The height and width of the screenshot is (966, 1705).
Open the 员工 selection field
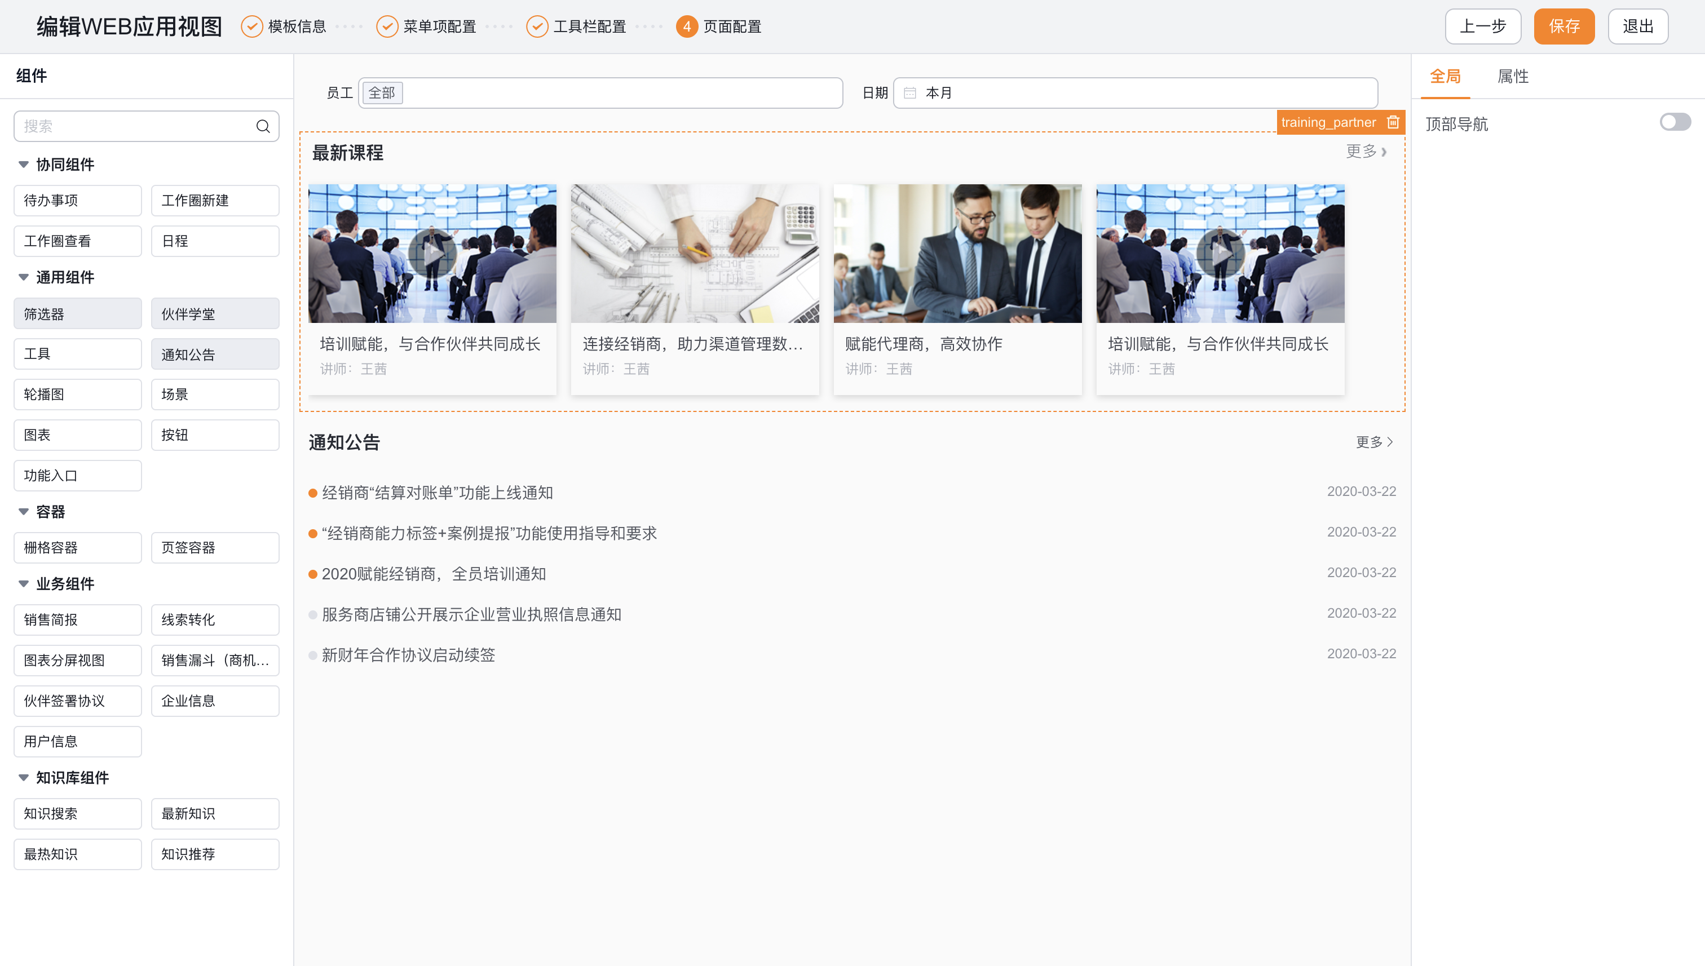[600, 93]
